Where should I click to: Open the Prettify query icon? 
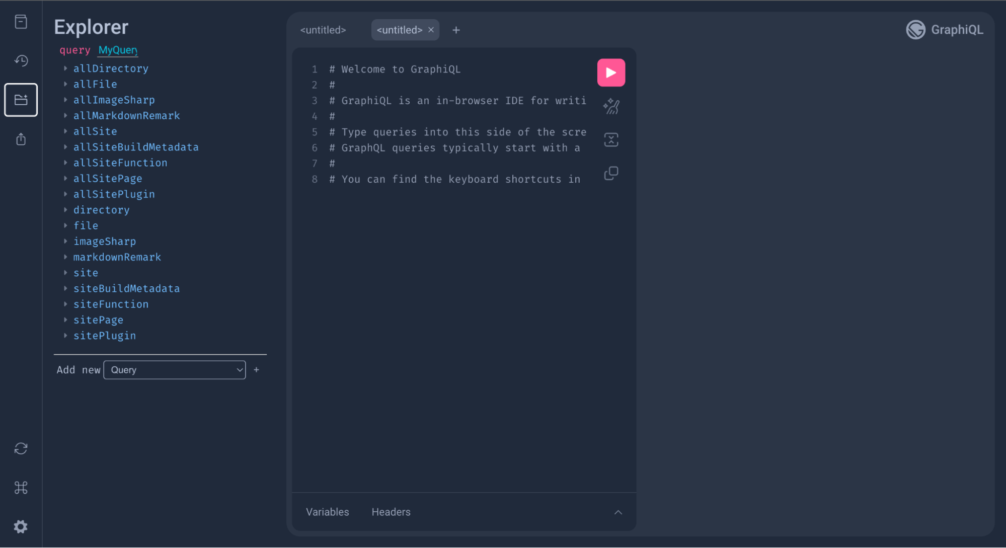point(611,106)
